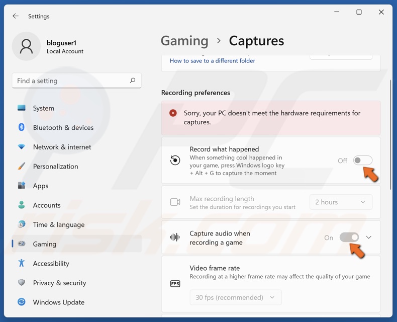The height and width of the screenshot is (322, 397).
Task: Click the bloguser1 account name
Action: 61,43
